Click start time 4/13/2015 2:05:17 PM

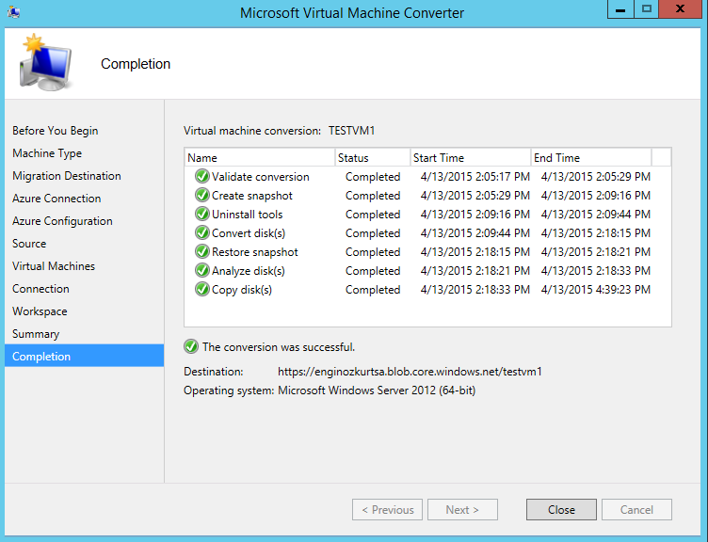click(475, 177)
